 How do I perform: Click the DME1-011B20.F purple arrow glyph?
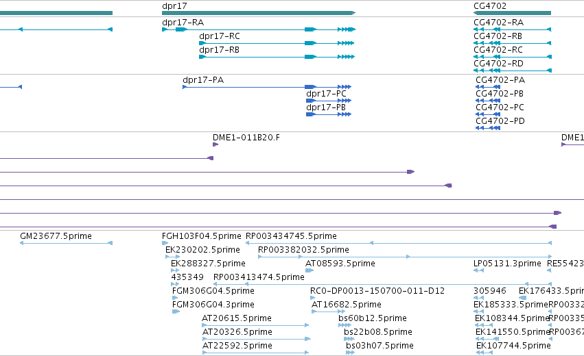tap(215, 144)
